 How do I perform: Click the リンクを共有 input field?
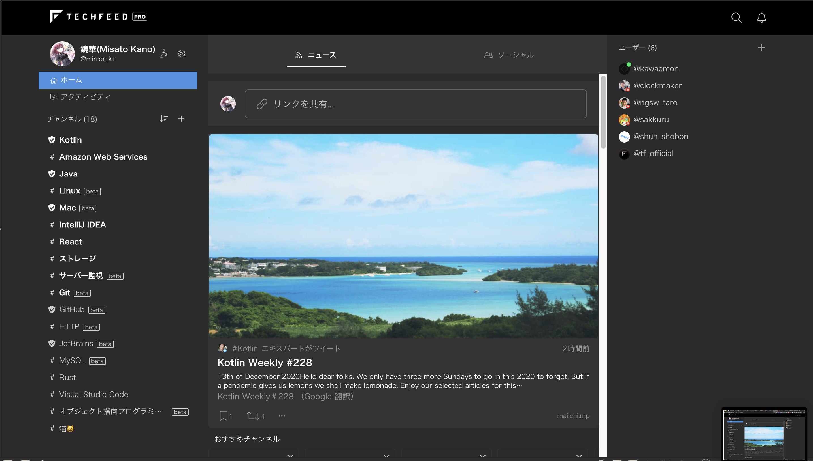coord(415,104)
